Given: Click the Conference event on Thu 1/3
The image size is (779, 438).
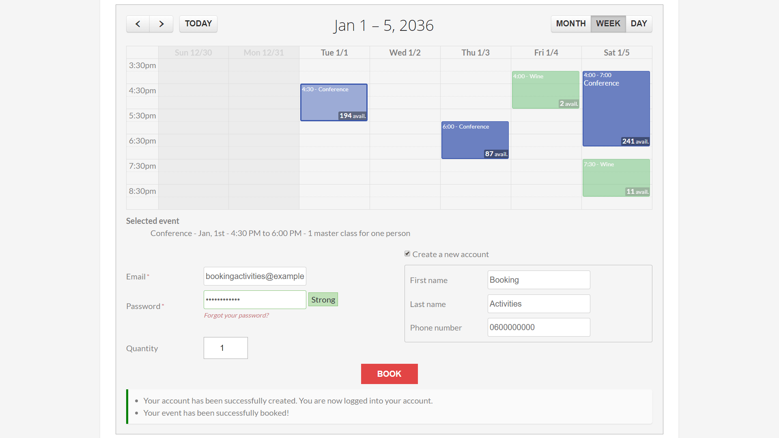Looking at the screenshot, I should [x=475, y=139].
